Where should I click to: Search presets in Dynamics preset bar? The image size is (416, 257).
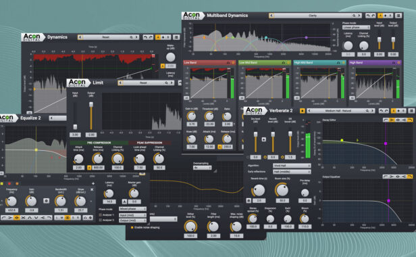click(131, 37)
